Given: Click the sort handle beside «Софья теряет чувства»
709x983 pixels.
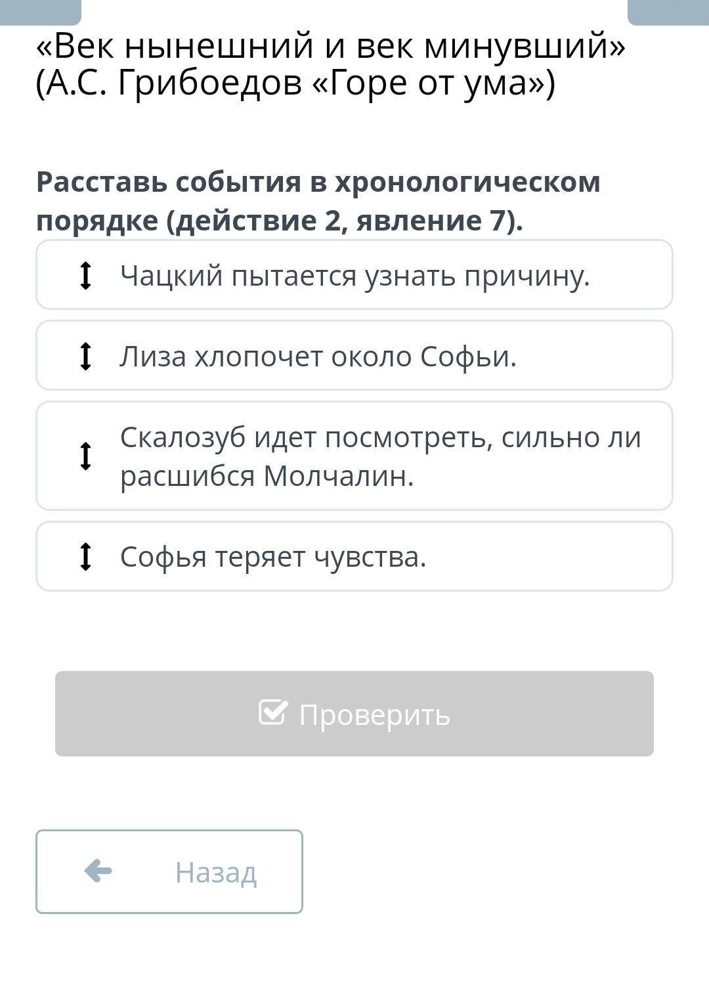Looking at the screenshot, I should (85, 556).
